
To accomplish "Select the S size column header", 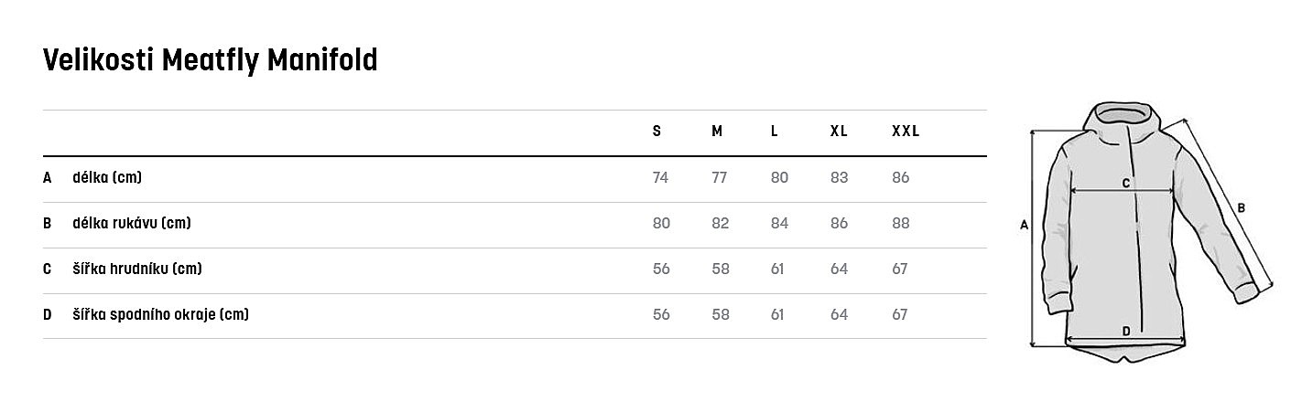I will pyautogui.click(x=656, y=132).
